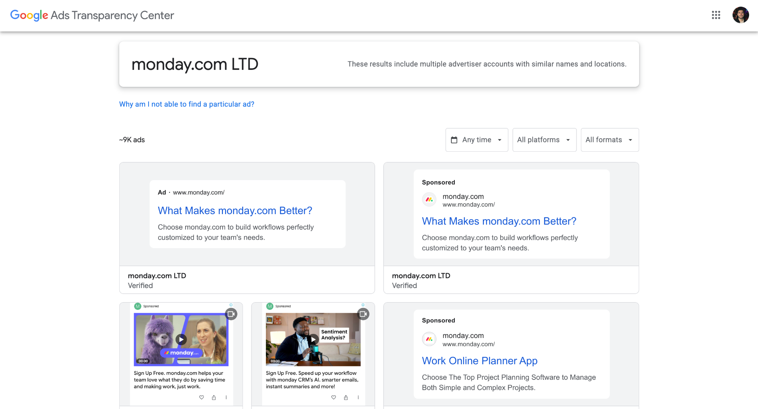Click the 'Work Online Planner App' link
This screenshot has width=758, height=409.
pos(480,361)
